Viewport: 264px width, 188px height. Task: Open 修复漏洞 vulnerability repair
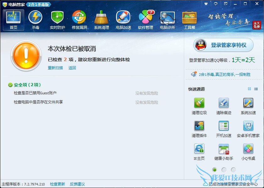pos(79,20)
